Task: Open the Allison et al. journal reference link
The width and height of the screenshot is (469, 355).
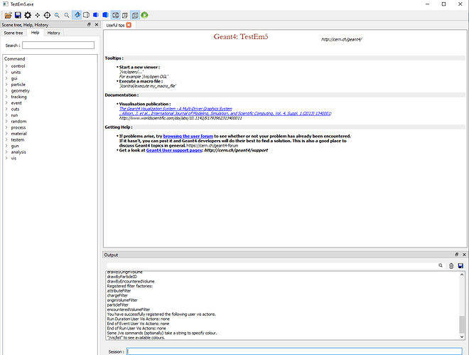Action: point(225,113)
